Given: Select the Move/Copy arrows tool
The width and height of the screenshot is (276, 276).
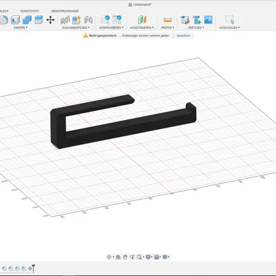Looking at the screenshot, I should (50, 20).
